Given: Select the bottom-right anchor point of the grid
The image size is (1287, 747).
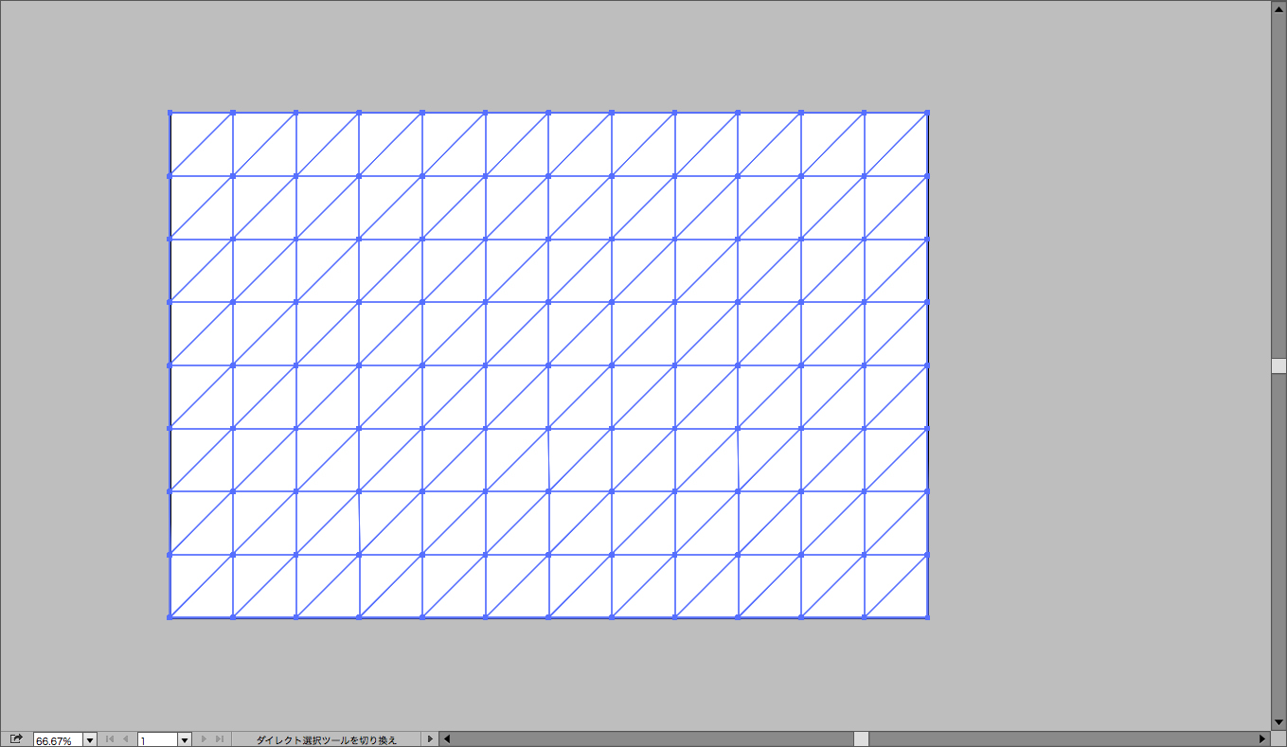Looking at the screenshot, I should pyautogui.click(x=927, y=617).
